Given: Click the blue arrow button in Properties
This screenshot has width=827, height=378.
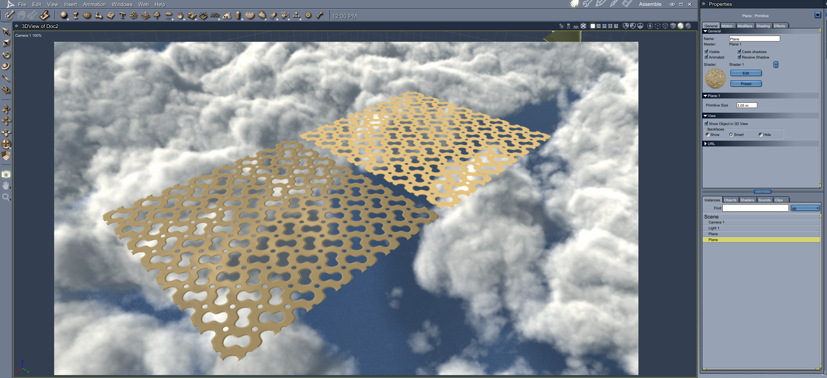Looking at the screenshot, I should (818, 15).
